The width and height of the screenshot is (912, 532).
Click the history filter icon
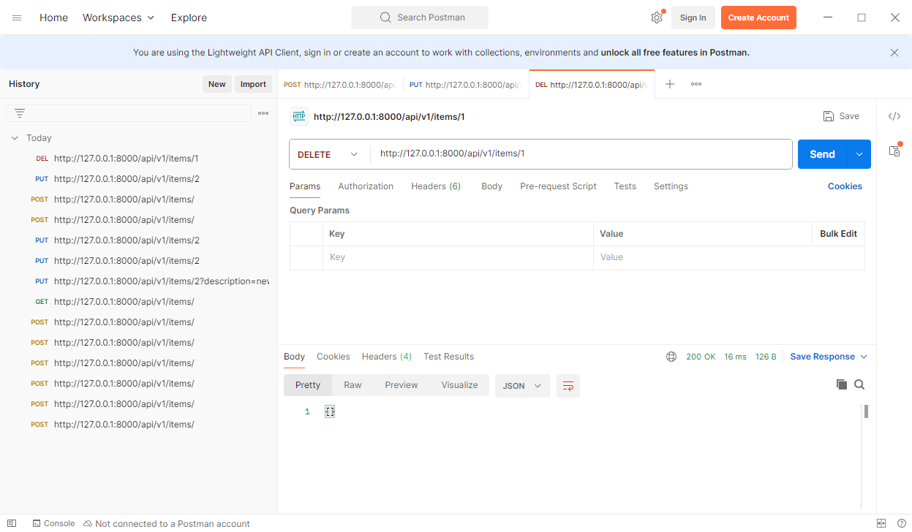point(20,113)
